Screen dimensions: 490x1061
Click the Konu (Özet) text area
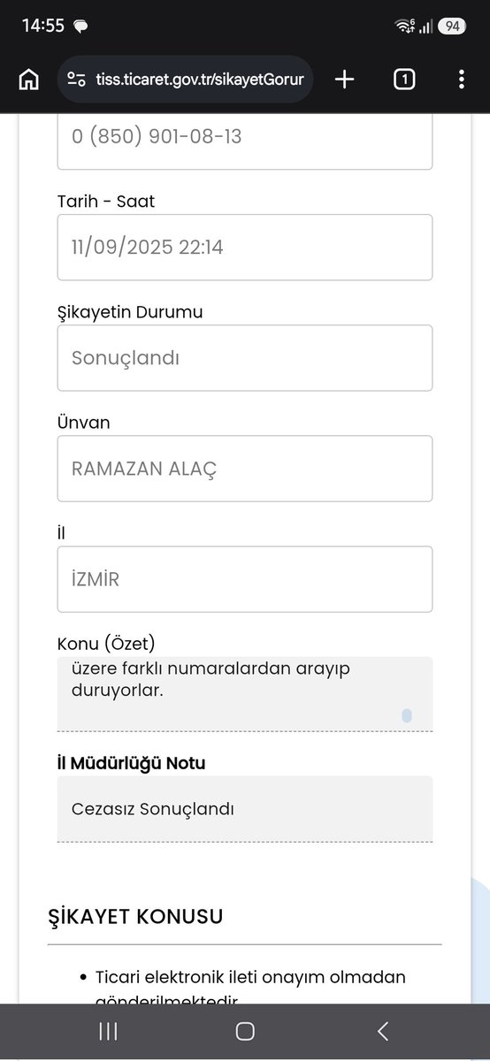[245, 694]
